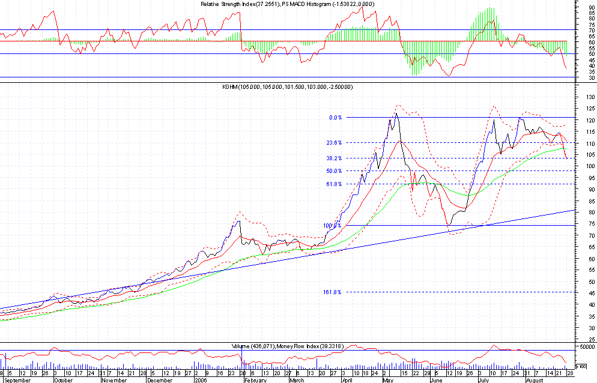
Task: Click the 2006 year marker on time axis
Action: click(x=201, y=380)
